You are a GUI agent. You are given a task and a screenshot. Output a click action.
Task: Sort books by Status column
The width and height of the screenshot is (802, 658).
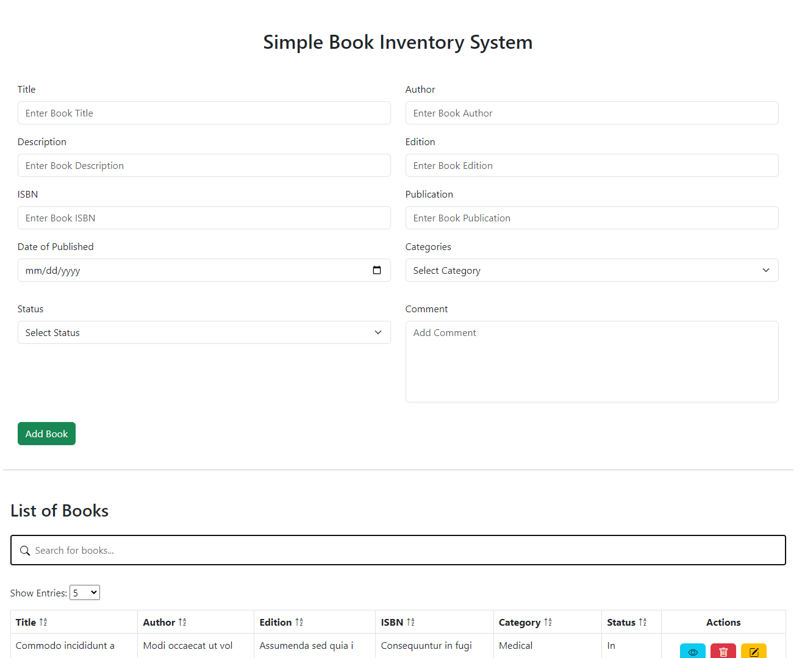643,622
